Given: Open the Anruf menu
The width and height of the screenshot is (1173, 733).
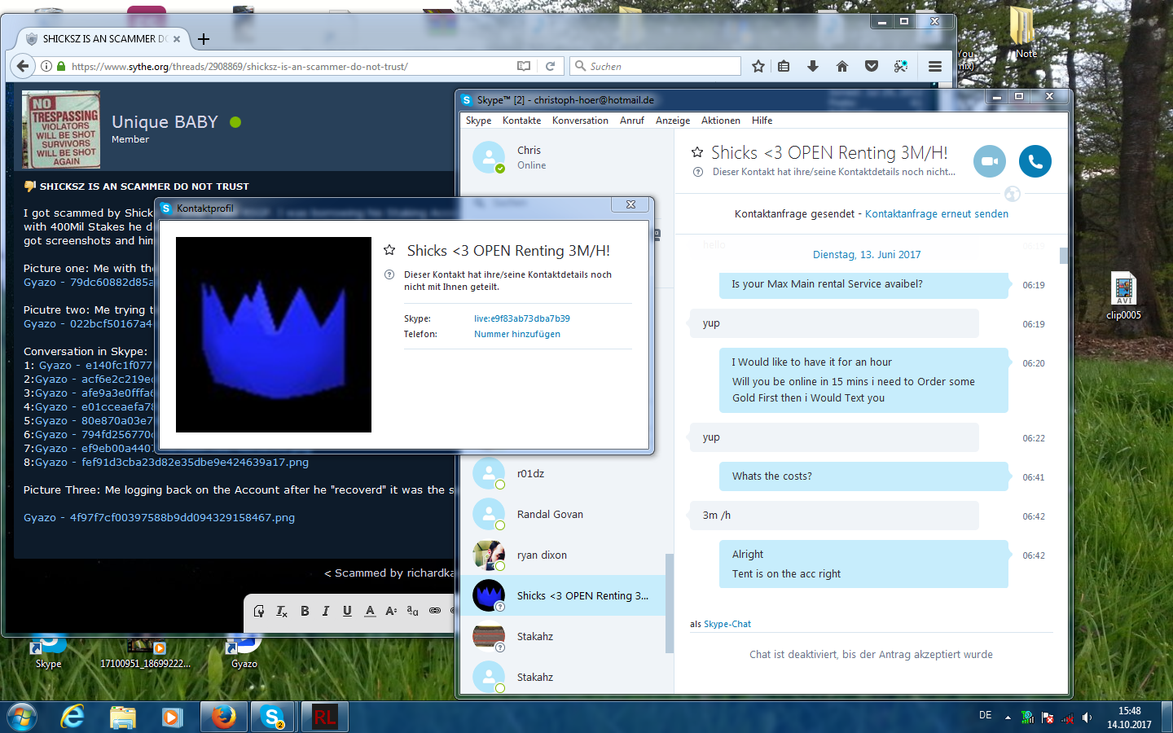Looking at the screenshot, I should pos(631,121).
